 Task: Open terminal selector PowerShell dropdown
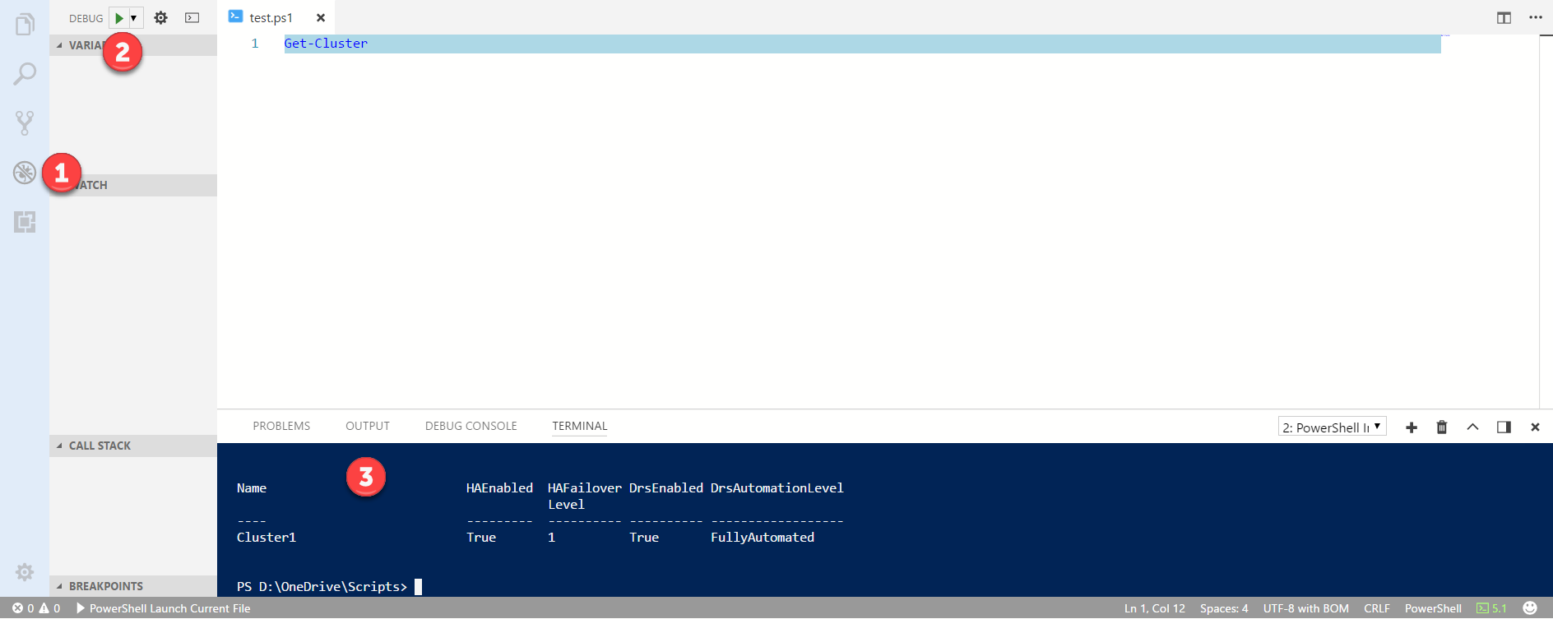(x=1333, y=427)
